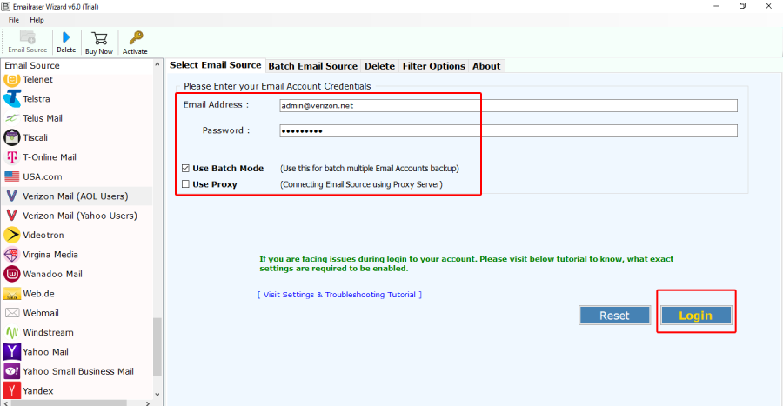Select the Webmail envelope icon
Screen dimensions: 783x406
tap(12, 313)
